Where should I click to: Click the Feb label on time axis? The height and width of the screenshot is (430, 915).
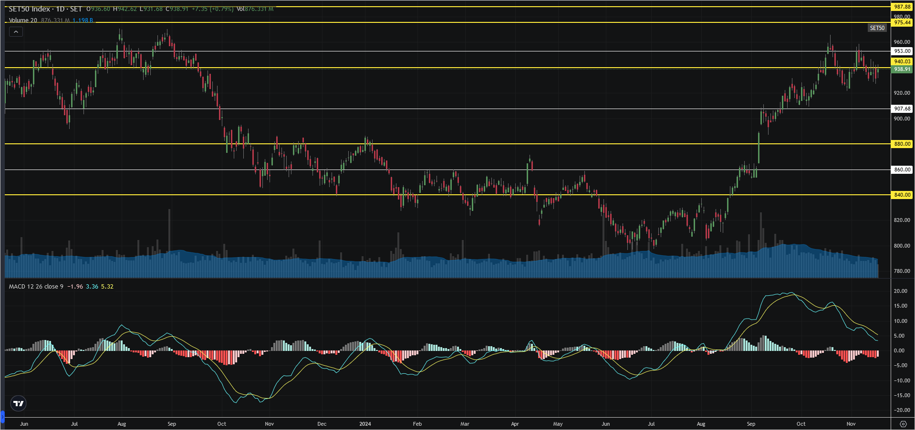coord(417,424)
